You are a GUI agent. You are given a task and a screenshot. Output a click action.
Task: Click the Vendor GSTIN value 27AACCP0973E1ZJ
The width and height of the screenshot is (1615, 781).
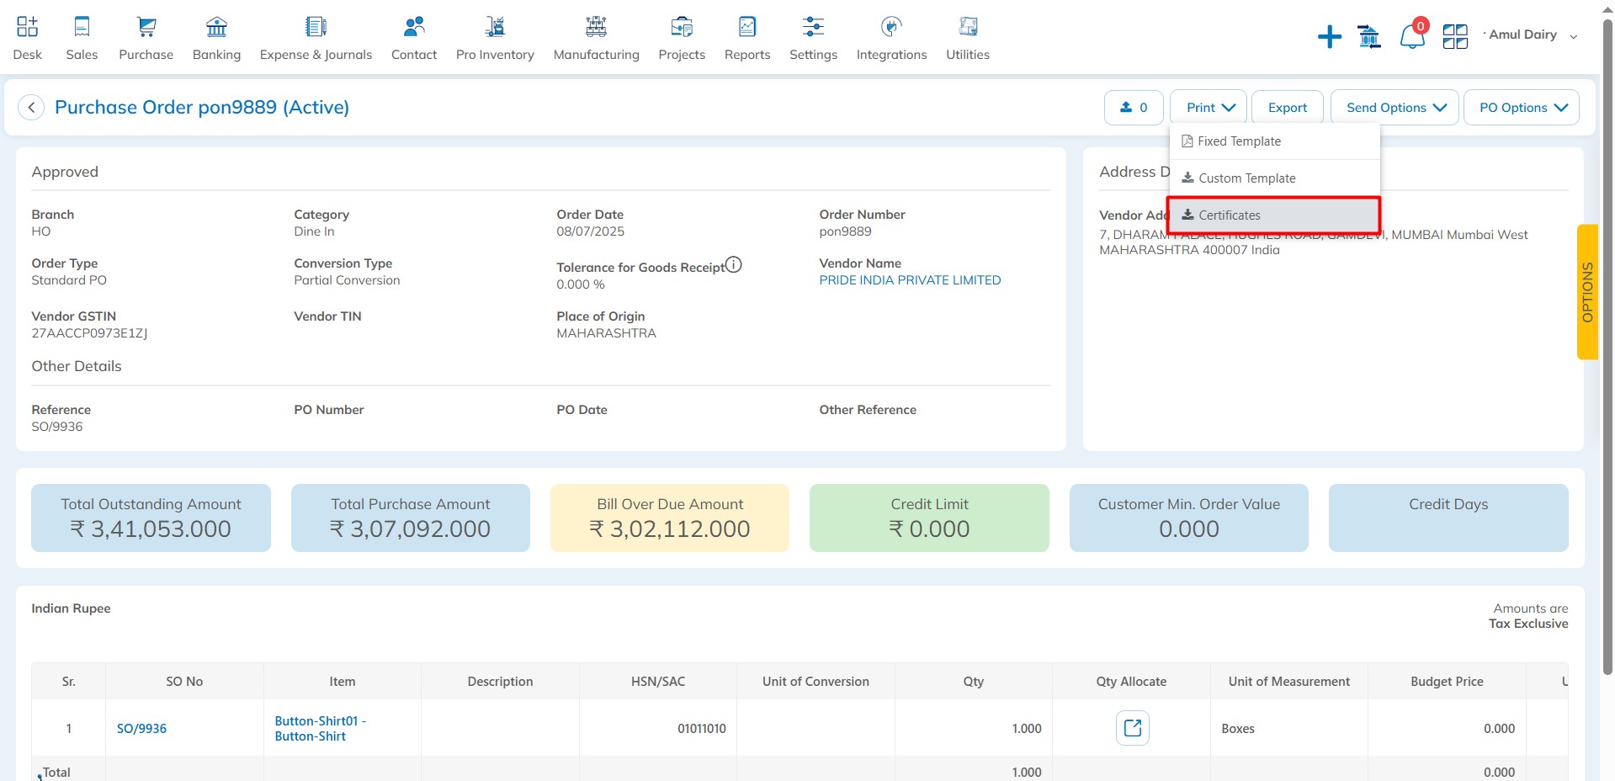(x=89, y=333)
